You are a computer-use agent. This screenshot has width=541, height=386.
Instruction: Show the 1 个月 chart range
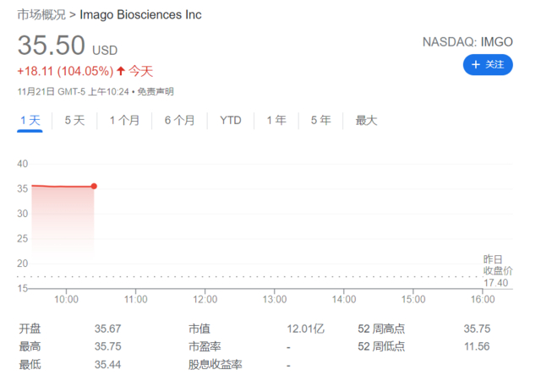(124, 121)
